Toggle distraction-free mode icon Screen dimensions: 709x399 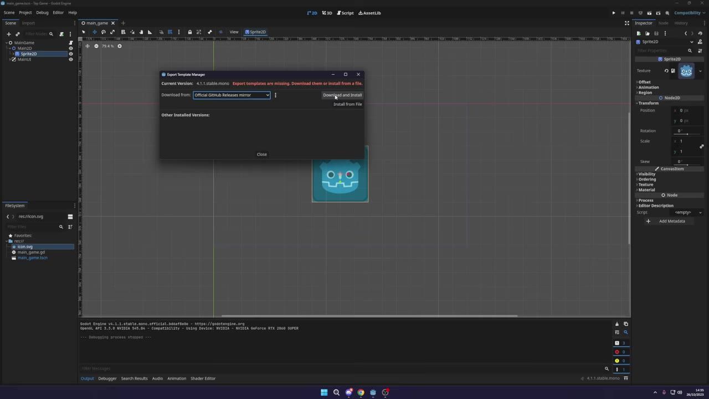pos(626,23)
